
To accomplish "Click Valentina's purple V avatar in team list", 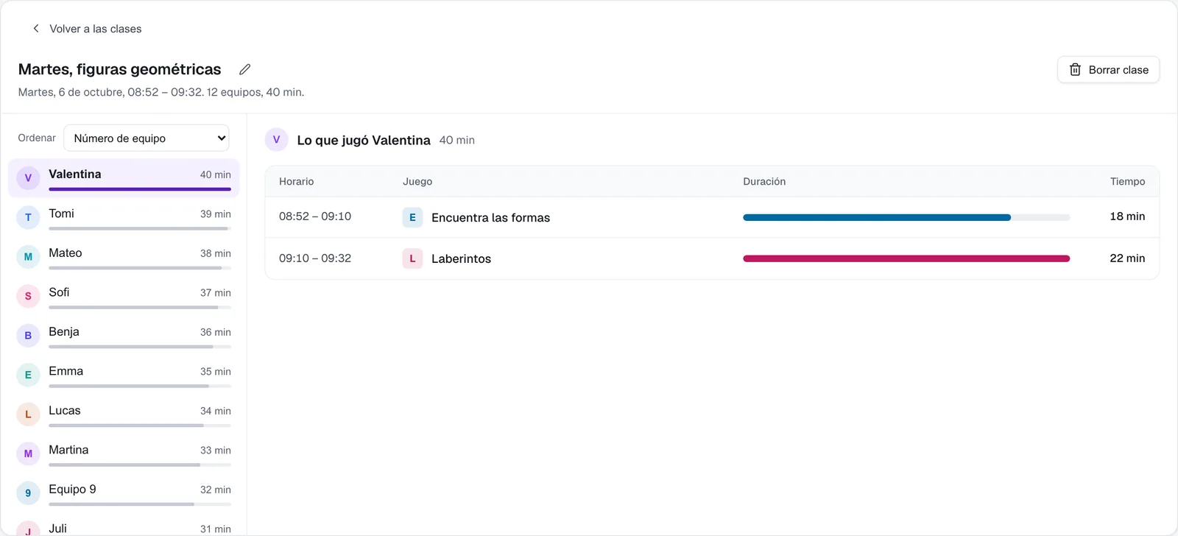I will point(28,178).
